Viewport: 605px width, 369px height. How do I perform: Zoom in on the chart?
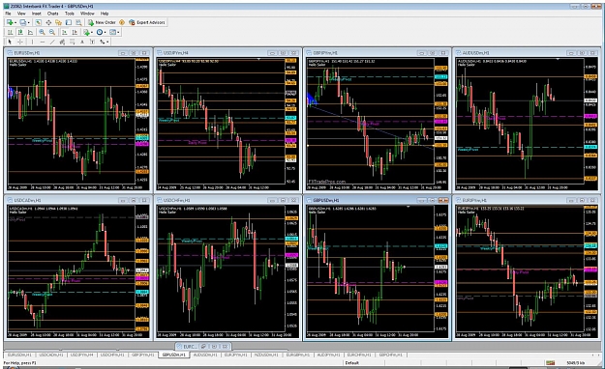42,32
